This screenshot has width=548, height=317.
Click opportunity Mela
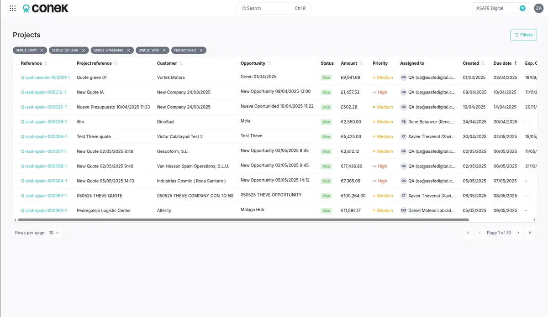pyautogui.click(x=245, y=121)
